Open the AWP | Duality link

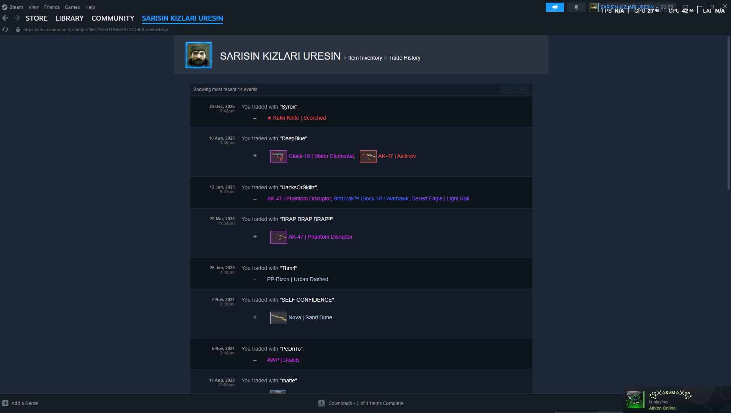click(x=283, y=360)
